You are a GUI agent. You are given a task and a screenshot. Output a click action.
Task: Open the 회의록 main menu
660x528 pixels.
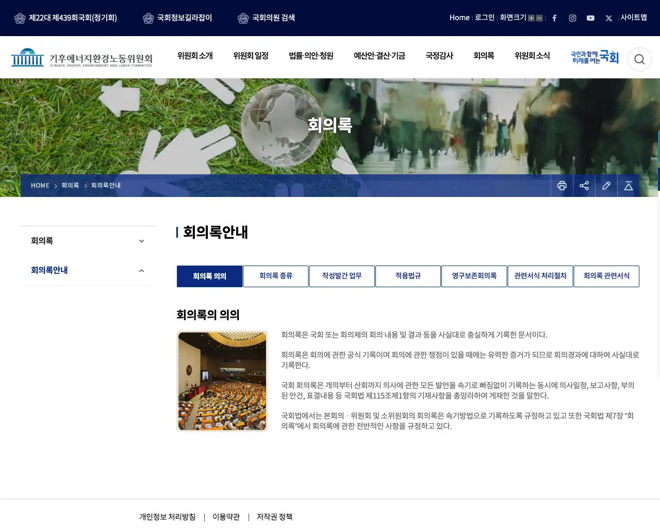pos(484,56)
